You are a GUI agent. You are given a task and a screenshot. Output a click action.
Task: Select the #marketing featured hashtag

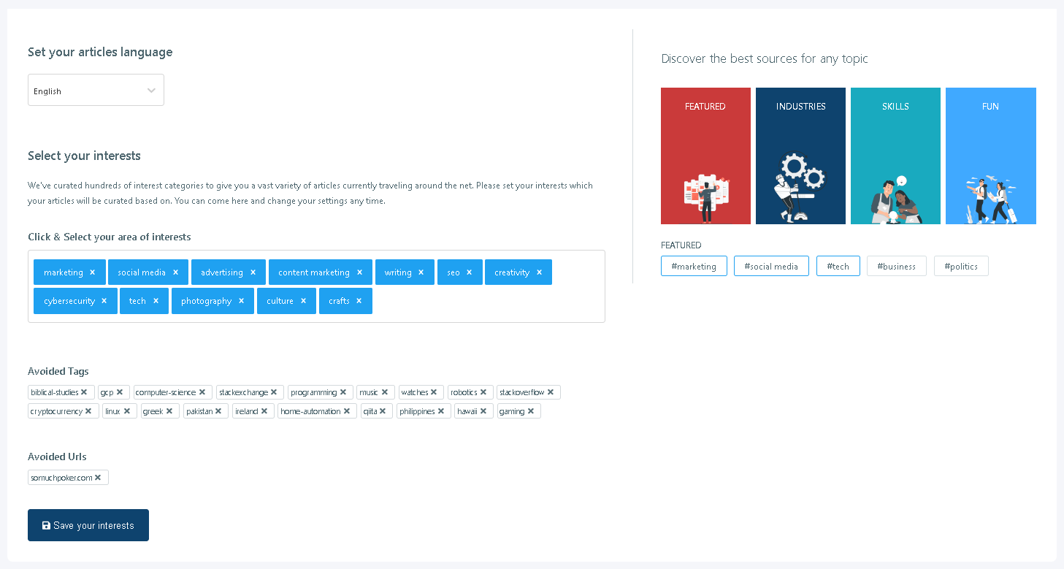tap(694, 266)
